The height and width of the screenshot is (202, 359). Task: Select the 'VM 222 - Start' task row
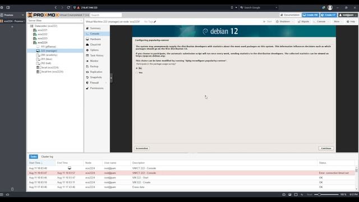pos(191,178)
